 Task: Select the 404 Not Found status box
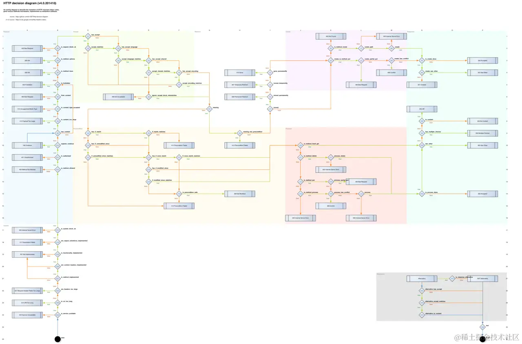(x=331, y=36)
